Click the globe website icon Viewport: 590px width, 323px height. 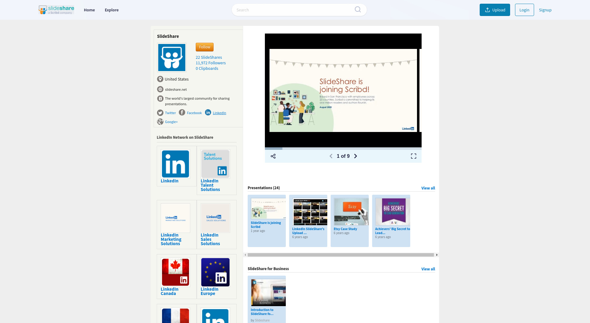(x=160, y=90)
